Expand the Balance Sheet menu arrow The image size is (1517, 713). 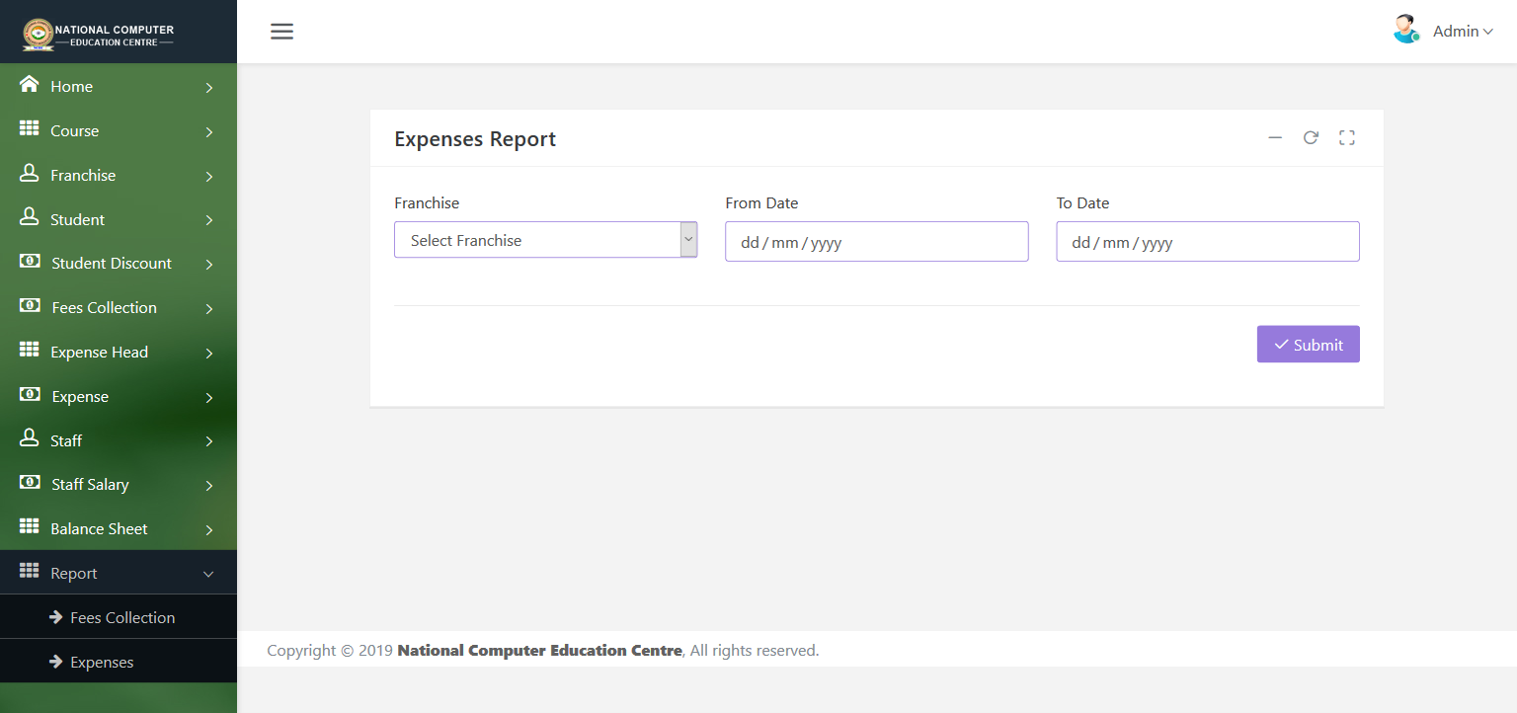click(209, 530)
